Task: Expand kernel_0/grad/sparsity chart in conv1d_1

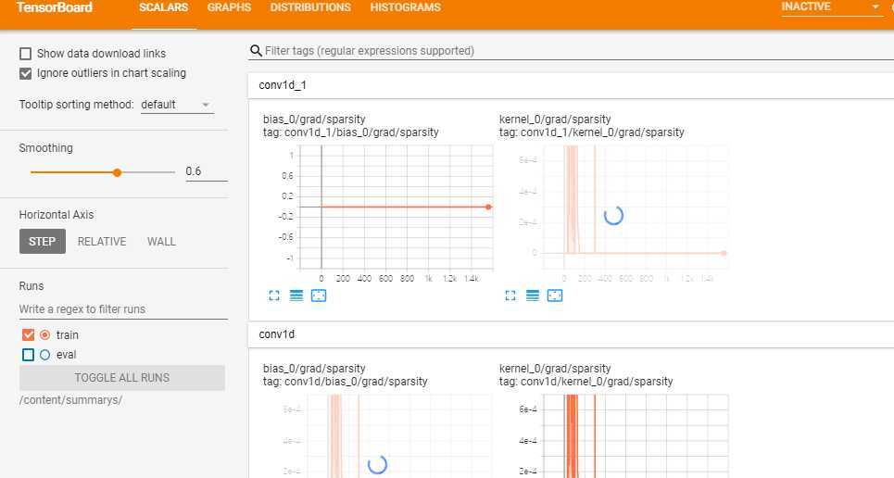Action: pos(510,296)
